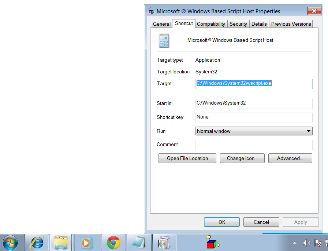Expand the hidden icons in the system tray
The width and height of the screenshot is (328, 251).
click(294, 243)
